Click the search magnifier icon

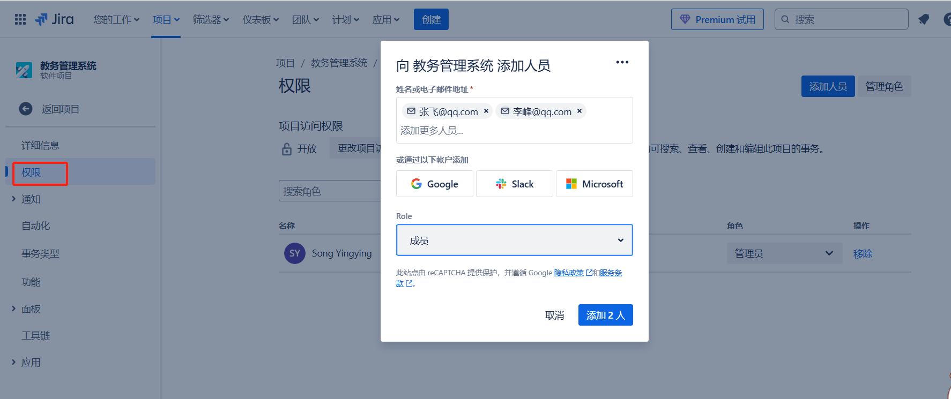(x=785, y=20)
